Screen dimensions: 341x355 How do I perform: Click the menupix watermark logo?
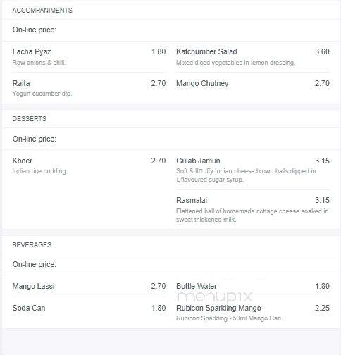coord(215,297)
